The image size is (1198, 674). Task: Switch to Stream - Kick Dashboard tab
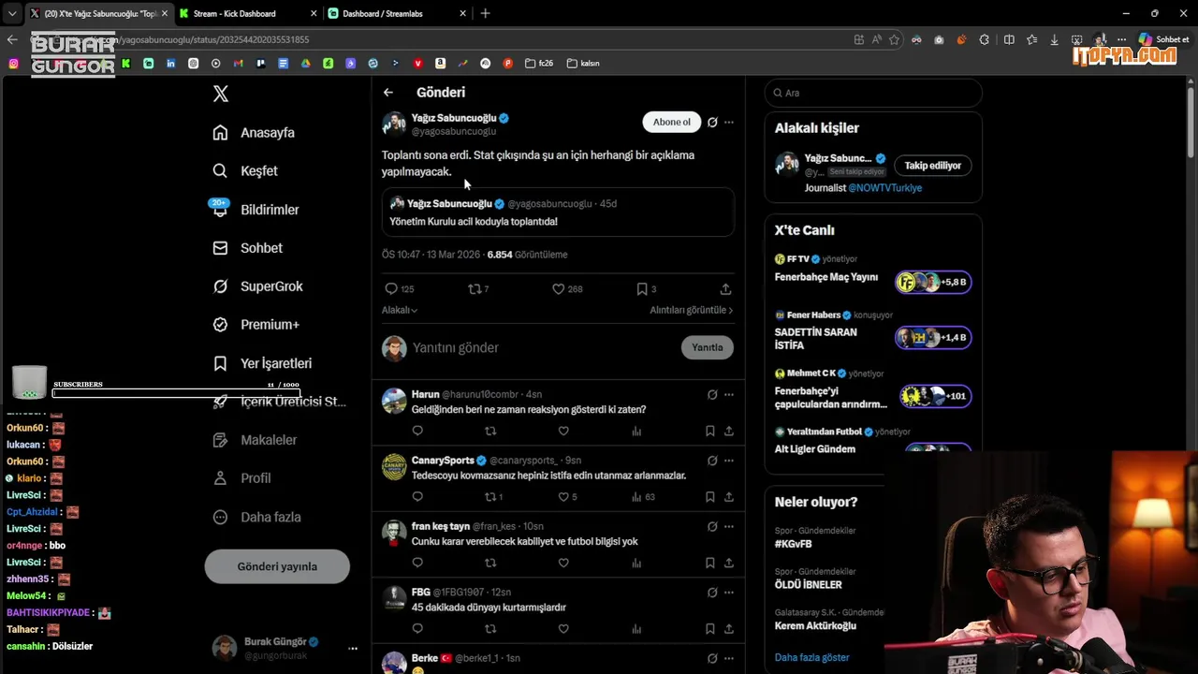246,13
